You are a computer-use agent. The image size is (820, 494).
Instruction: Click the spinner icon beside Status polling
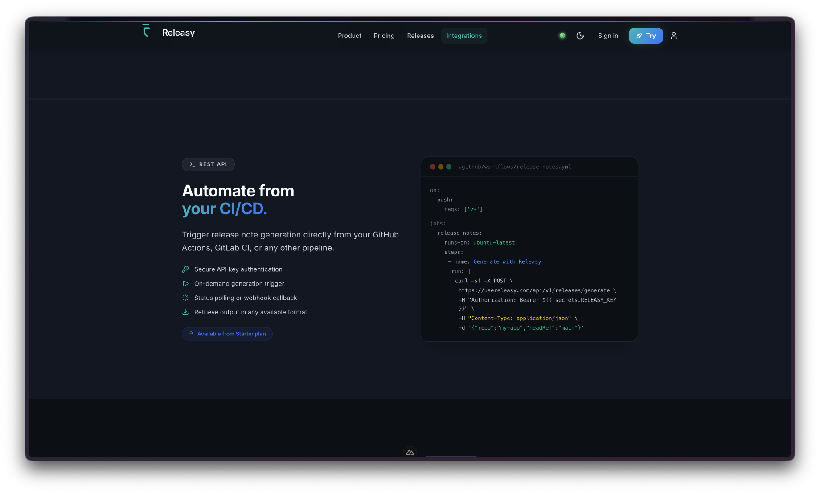click(185, 298)
